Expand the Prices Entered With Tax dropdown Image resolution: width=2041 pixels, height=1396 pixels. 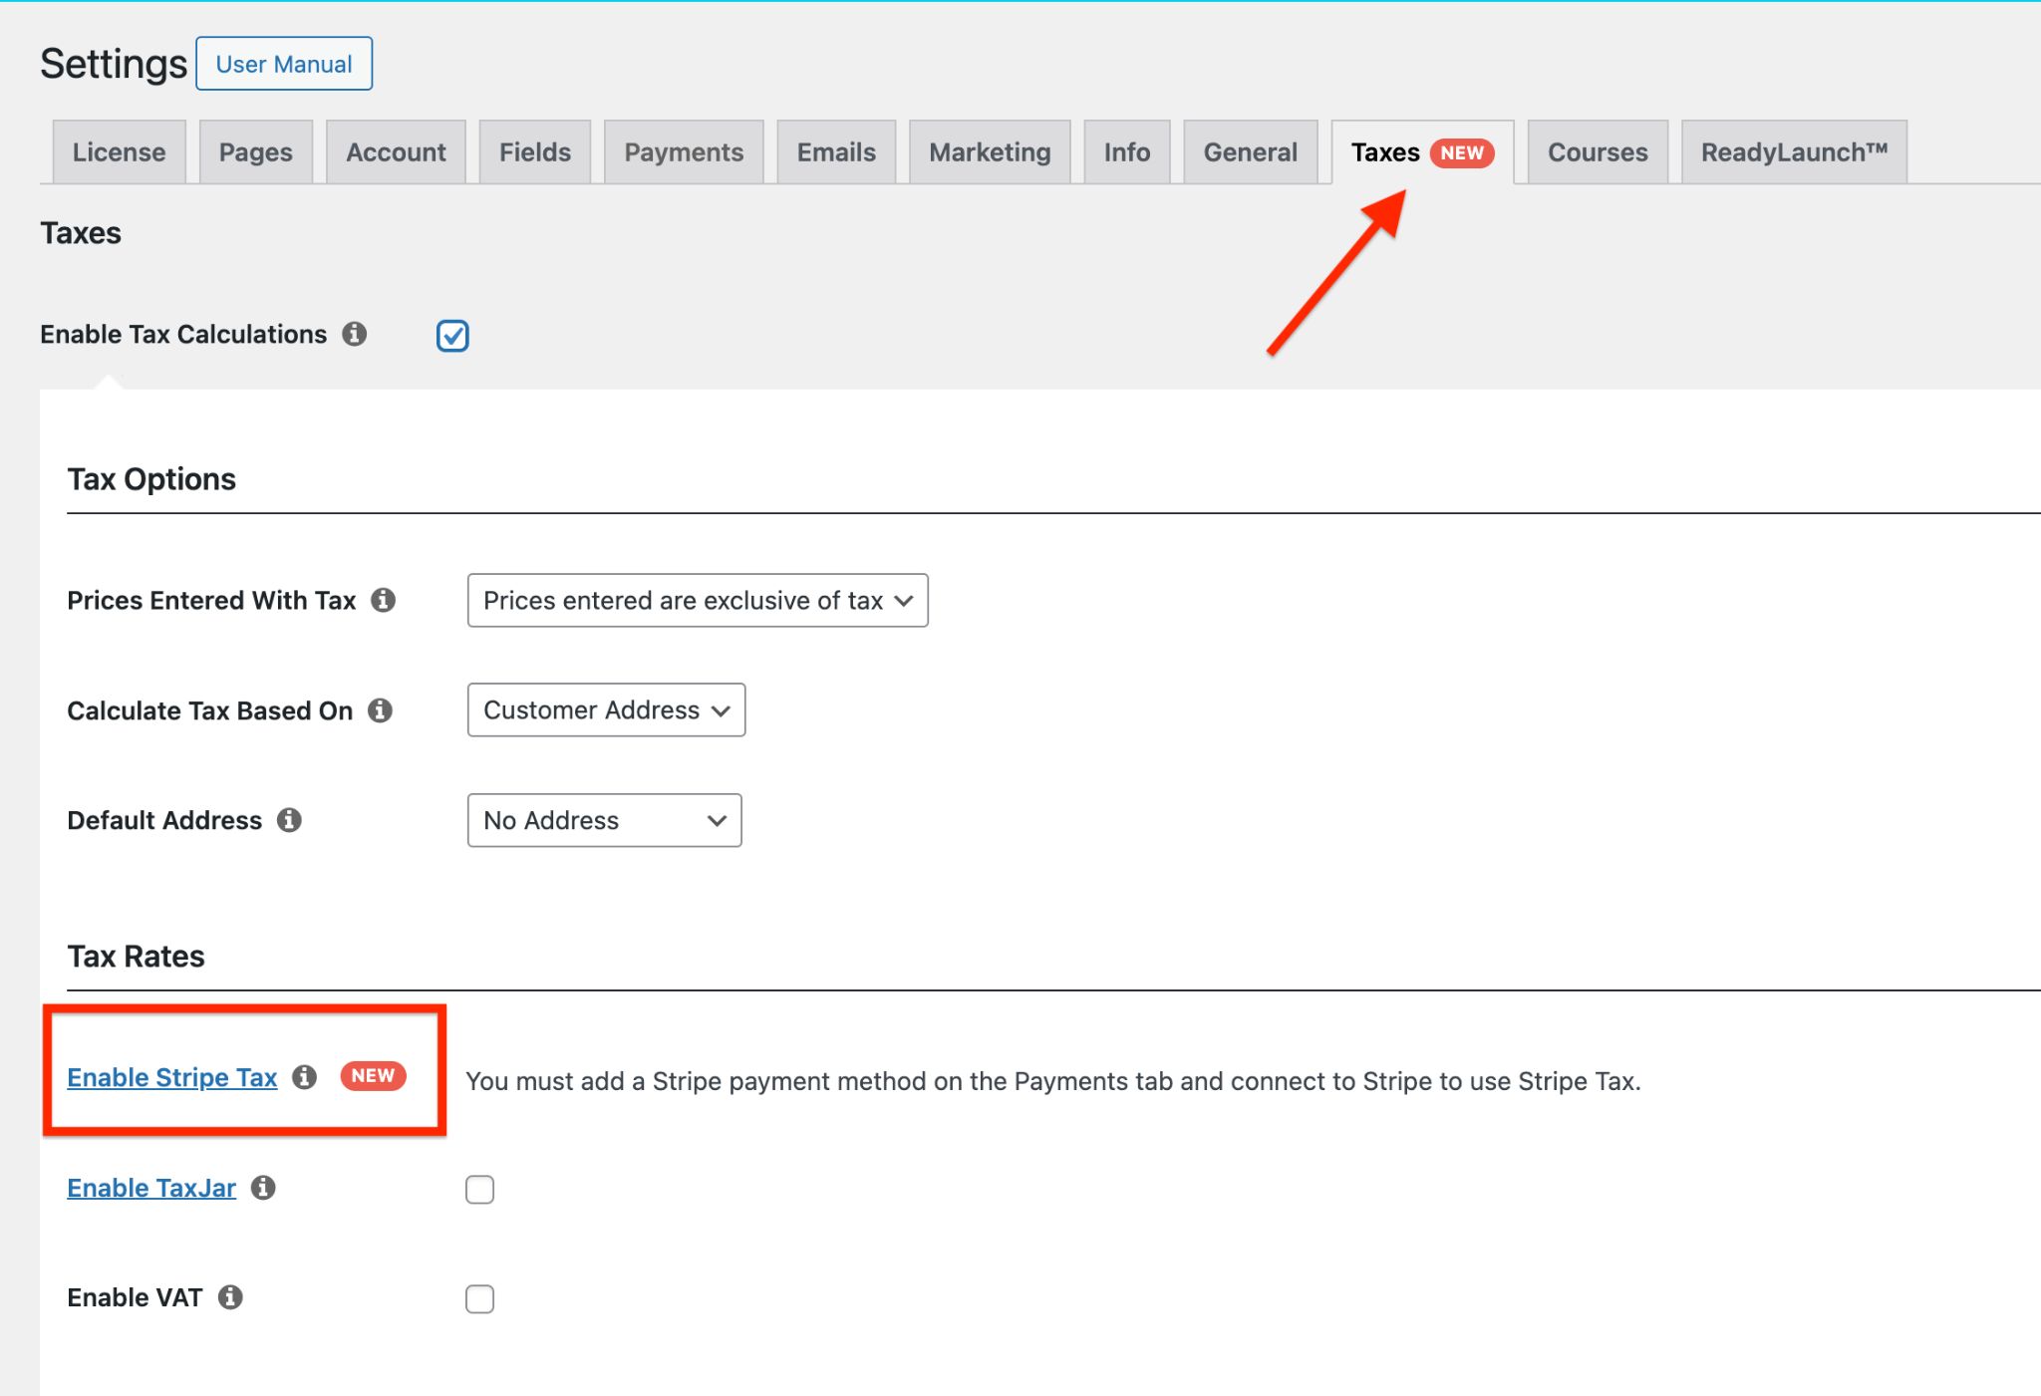tap(697, 599)
